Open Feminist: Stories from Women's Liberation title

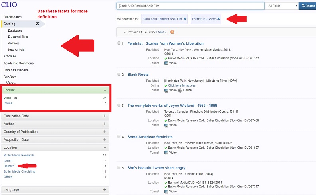(166, 43)
